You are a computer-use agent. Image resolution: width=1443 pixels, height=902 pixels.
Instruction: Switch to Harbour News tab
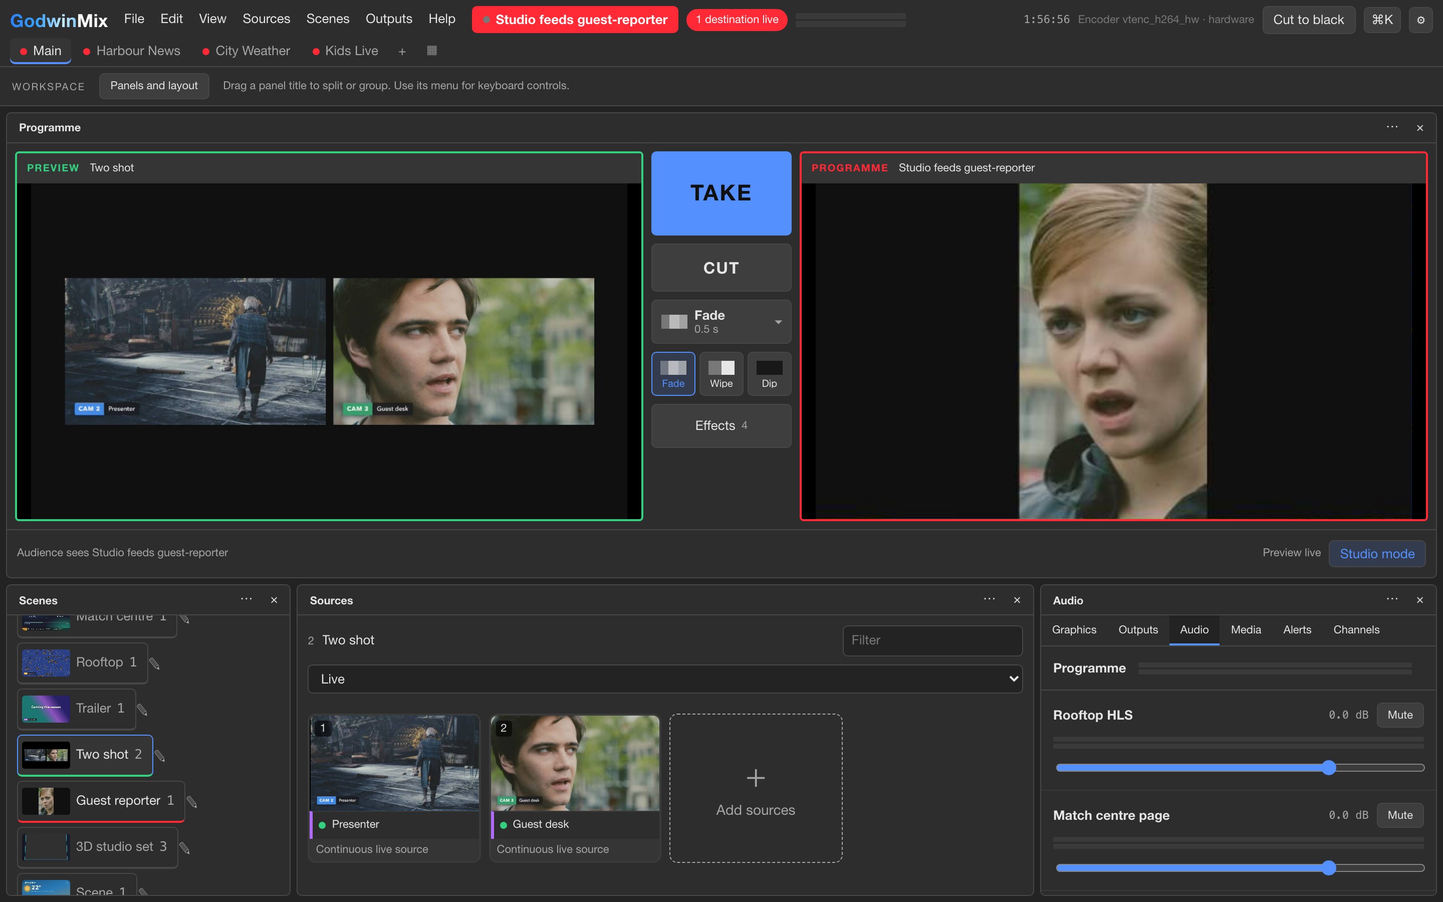pos(132,51)
